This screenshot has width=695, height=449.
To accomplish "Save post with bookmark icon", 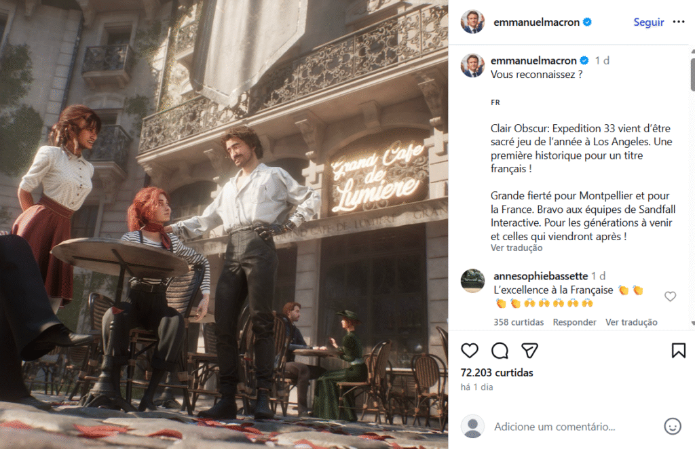I will [x=678, y=351].
